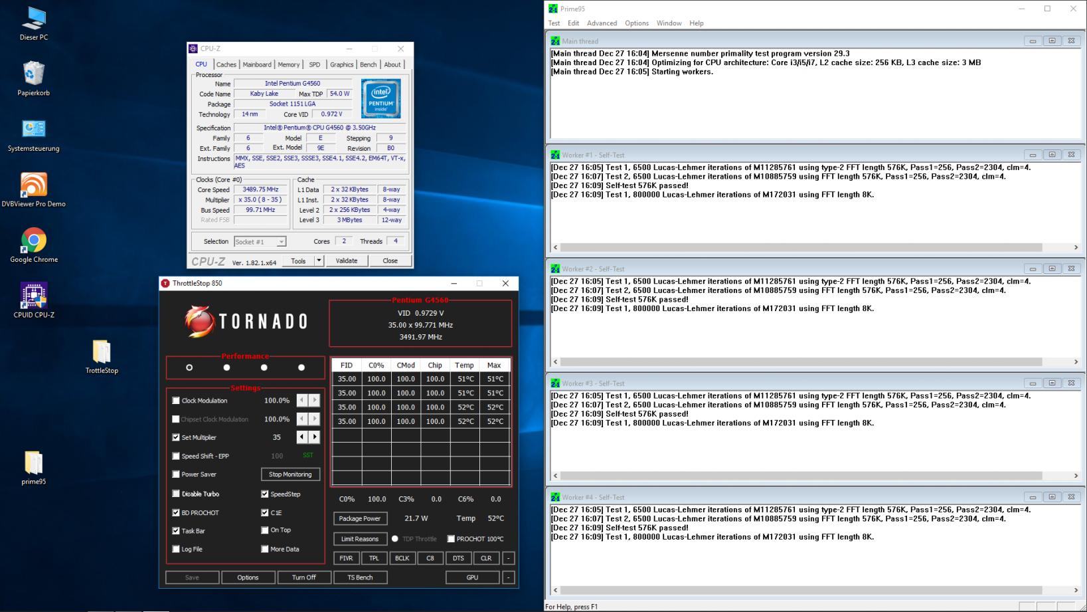Image resolution: width=1087 pixels, height=612 pixels.
Task: Open the GPU button in ThrottleStop
Action: tap(472, 577)
